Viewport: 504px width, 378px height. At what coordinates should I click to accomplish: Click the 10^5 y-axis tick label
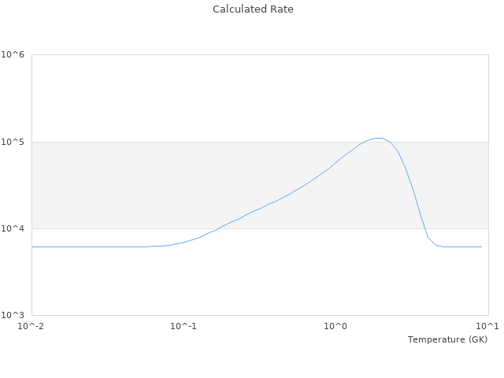click(x=13, y=142)
